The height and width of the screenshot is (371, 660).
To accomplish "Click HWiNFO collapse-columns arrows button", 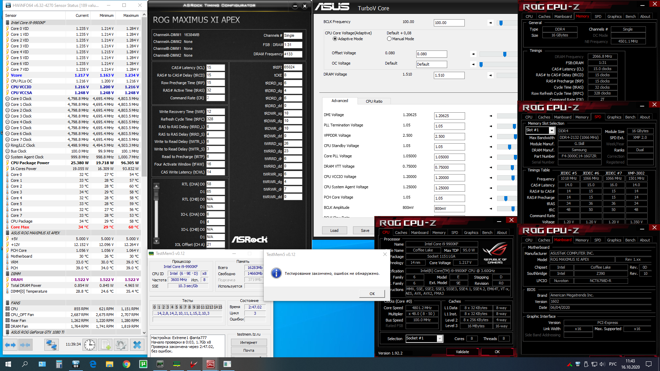I will [25, 345].
